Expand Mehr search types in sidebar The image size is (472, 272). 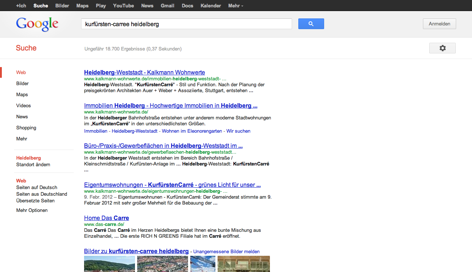tap(22, 139)
